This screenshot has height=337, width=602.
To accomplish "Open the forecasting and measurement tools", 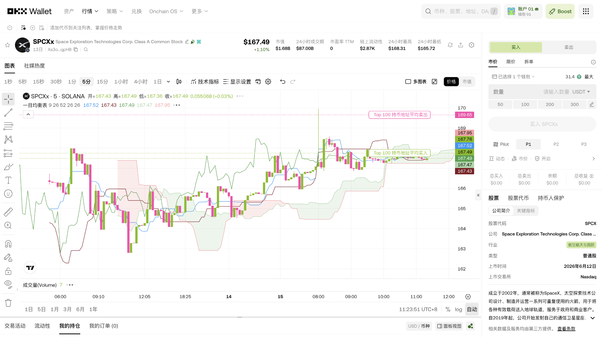I will [x=8, y=153].
